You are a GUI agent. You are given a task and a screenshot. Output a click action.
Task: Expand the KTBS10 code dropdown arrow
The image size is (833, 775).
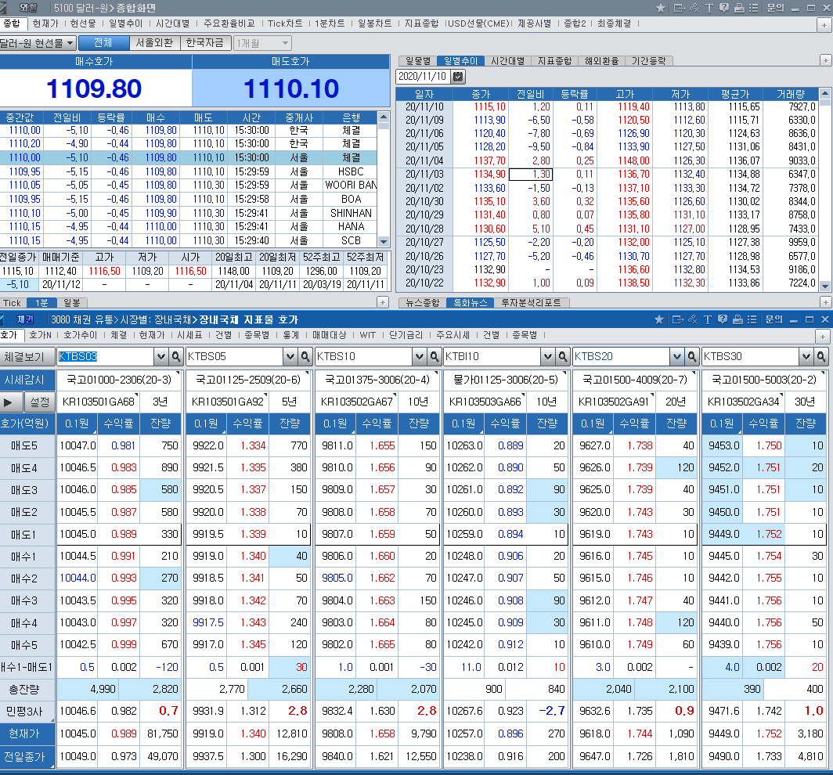pyautogui.click(x=419, y=357)
